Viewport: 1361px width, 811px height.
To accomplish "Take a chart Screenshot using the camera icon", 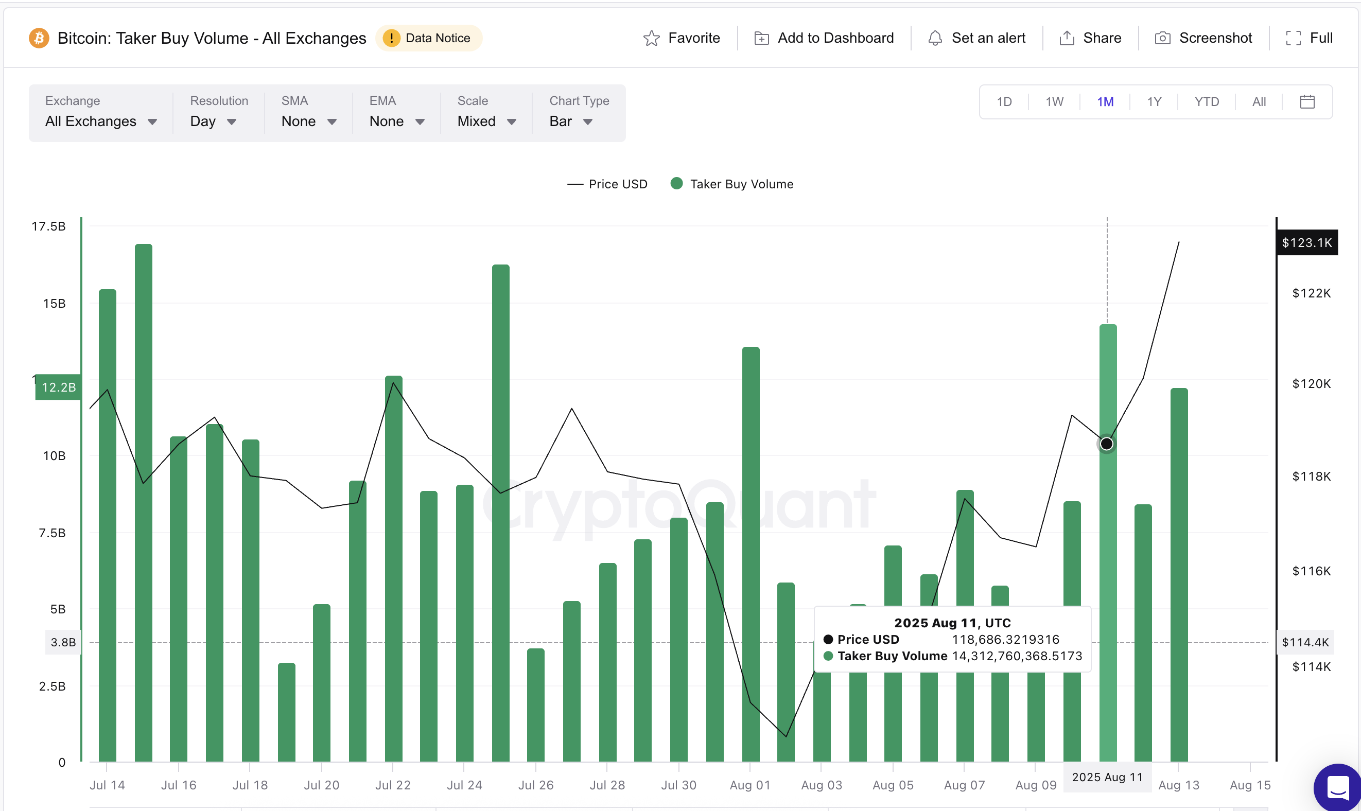I will [x=1162, y=38].
